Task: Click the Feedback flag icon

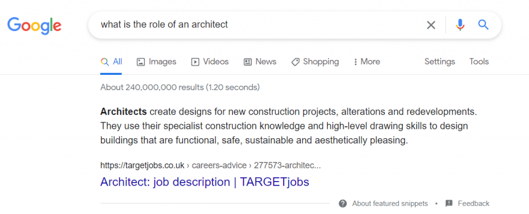Action: coord(449,204)
